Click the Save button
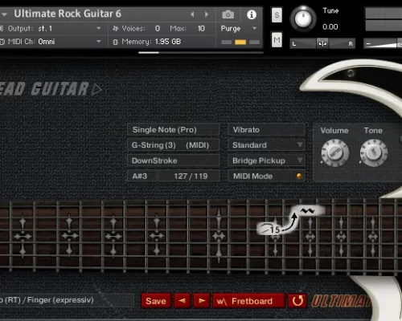This screenshot has width=402, height=321. point(156,301)
